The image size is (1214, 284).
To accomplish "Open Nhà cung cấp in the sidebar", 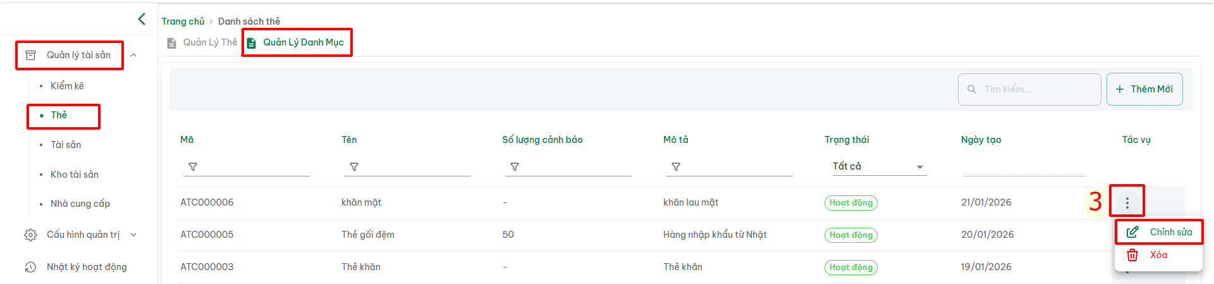I will click(80, 204).
